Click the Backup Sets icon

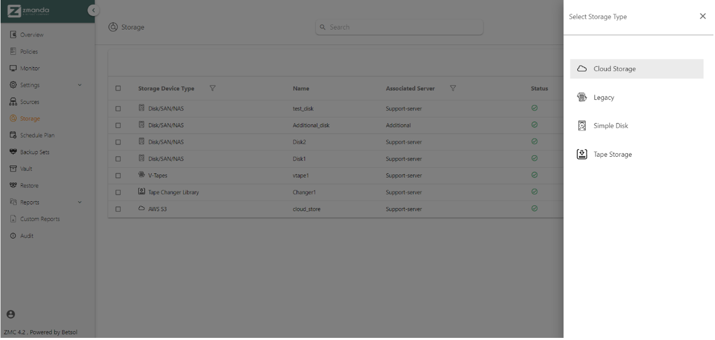[x=13, y=152]
